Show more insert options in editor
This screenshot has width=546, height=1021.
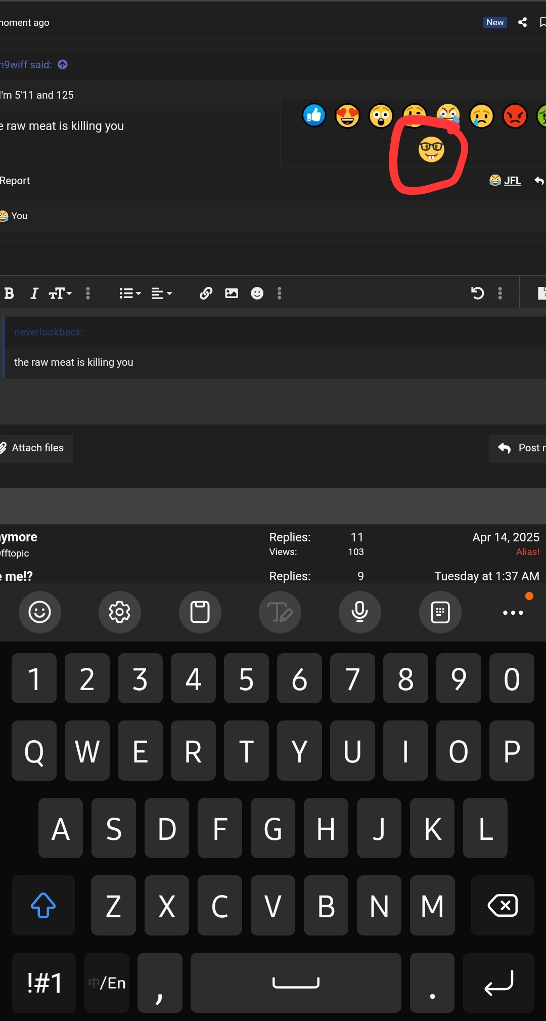[280, 293]
